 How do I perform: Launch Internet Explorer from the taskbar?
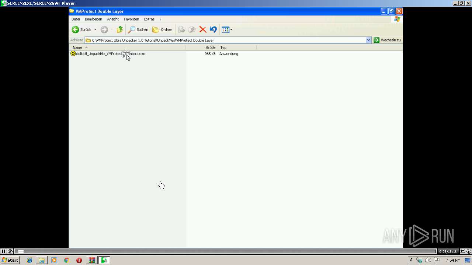tap(29, 260)
